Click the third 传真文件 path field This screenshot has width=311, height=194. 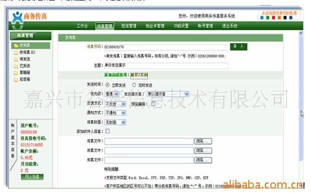[149, 160]
